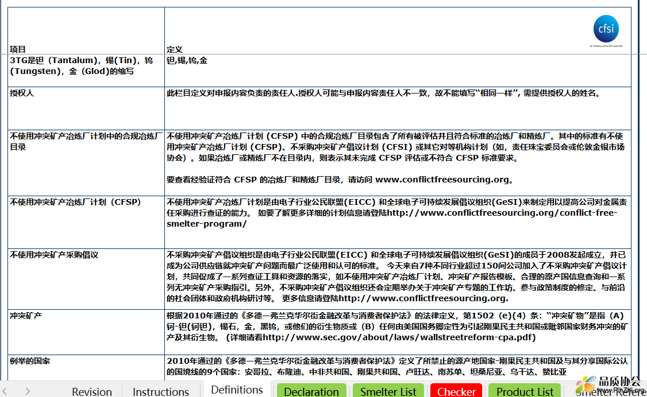
Task: Select the 定义 header cell
Action: click(x=398, y=30)
